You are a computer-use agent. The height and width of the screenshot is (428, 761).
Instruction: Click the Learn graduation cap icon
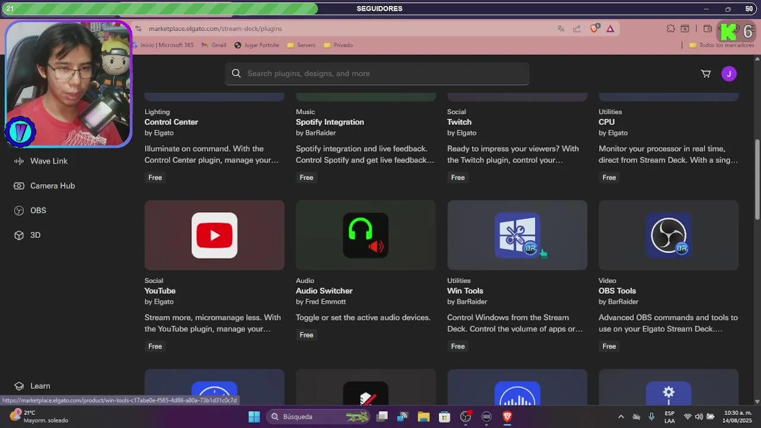pos(19,386)
